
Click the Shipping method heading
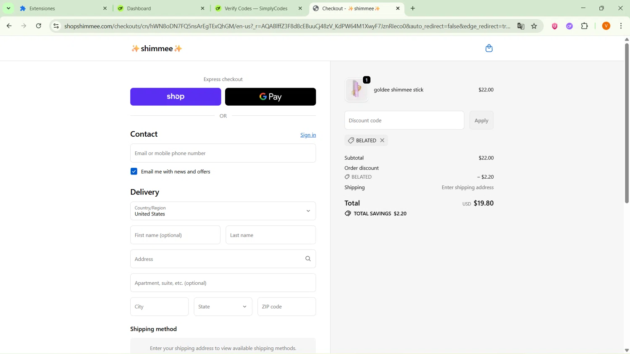point(153,329)
